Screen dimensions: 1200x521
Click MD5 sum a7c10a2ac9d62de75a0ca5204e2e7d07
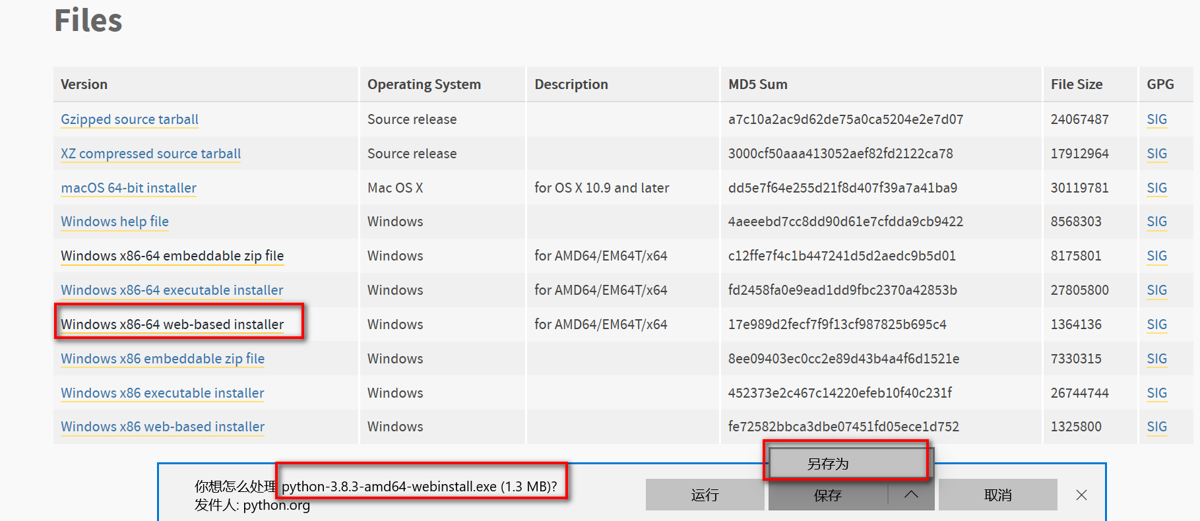coord(846,119)
